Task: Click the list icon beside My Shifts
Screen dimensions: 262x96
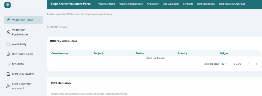Action: point(9,64)
